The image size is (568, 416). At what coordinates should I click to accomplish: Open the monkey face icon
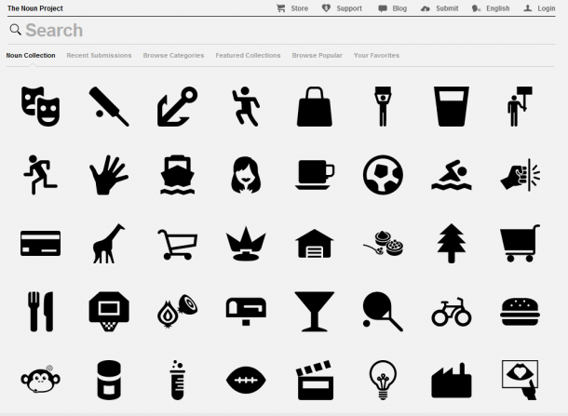point(40,380)
